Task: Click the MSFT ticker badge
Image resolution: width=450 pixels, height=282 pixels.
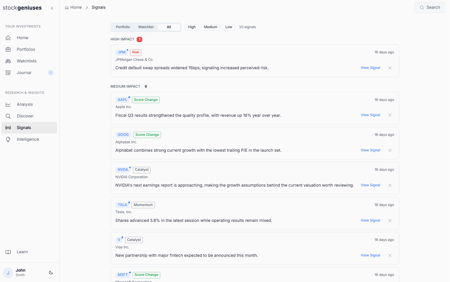Action: tap(123, 275)
